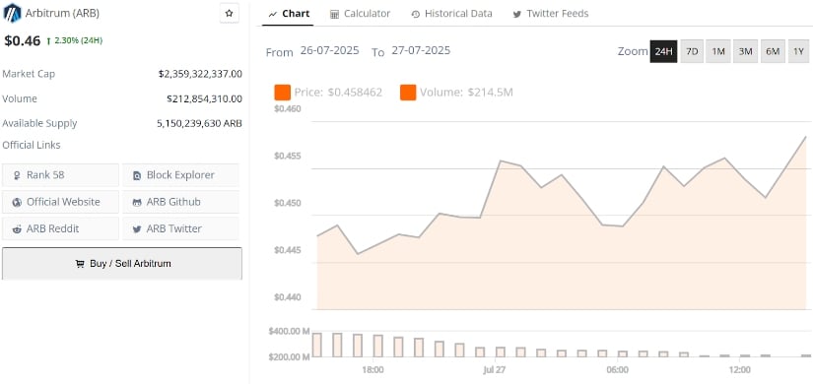Click the $0.460 y-axis label
This screenshot has height=384, width=813.
point(288,109)
